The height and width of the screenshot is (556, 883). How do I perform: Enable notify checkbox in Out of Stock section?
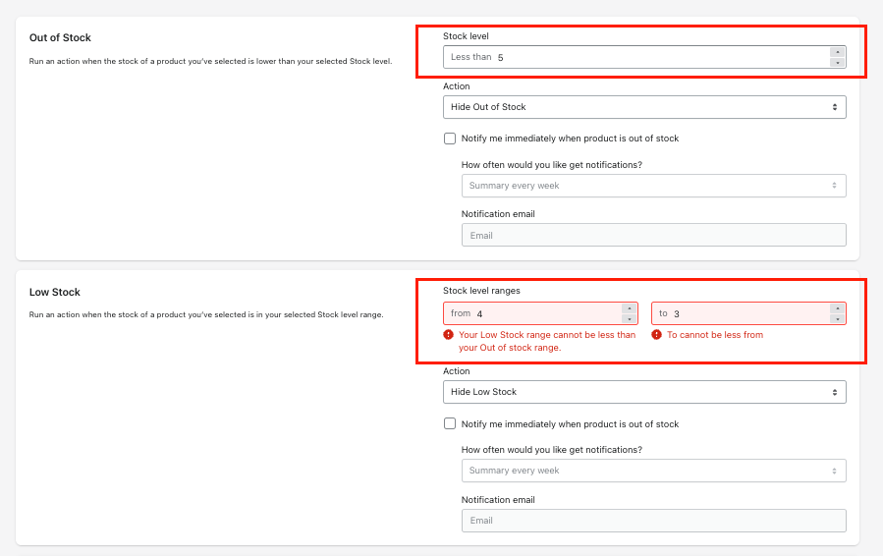pos(450,139)
